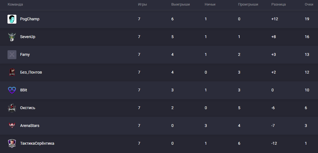Click the ArenaStars winged logo icon

[x=12, y=126]
